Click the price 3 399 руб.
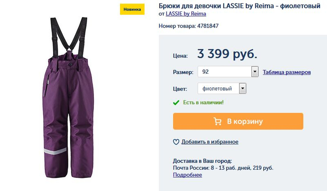The image size is (327, 191). [x=227, y=54]
